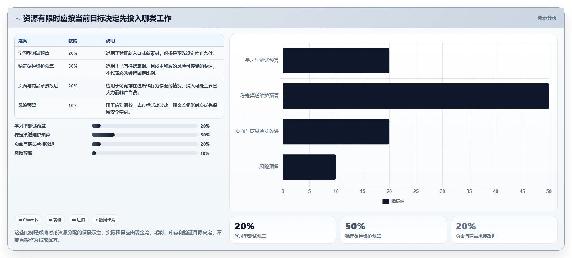This screenshot has width=572, height=258.
Task: Click the x-axis tick labeled 35
Action: (469, 192)
